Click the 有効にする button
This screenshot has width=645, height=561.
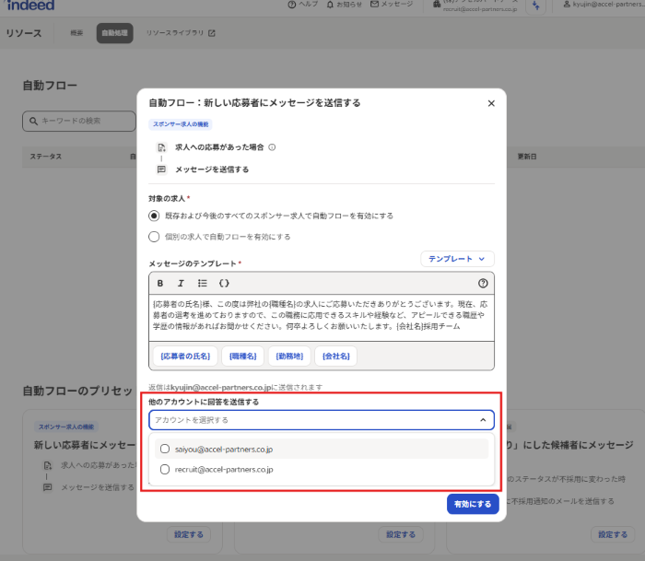click(473, 504)
